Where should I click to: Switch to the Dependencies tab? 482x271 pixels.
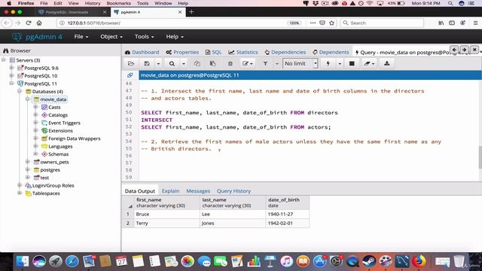(285, 52)
